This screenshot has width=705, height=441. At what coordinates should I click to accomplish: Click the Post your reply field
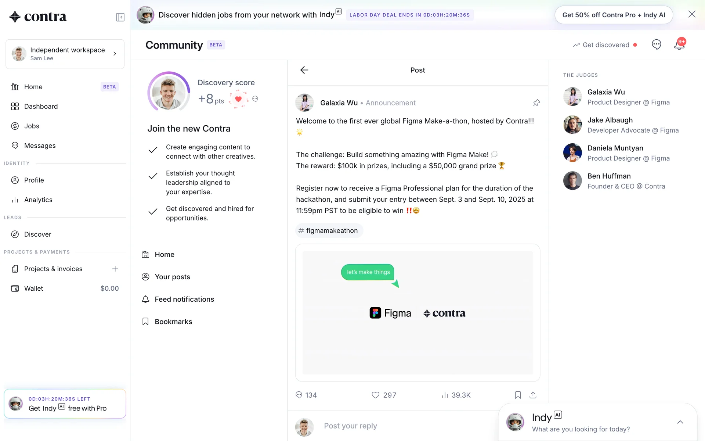404,426
